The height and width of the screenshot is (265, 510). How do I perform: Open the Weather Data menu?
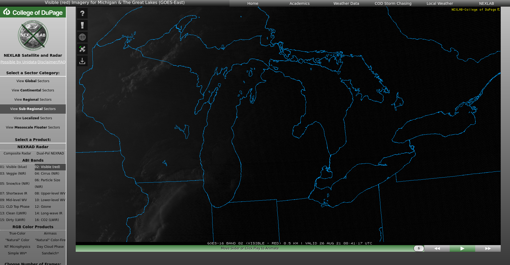(346, 3)
